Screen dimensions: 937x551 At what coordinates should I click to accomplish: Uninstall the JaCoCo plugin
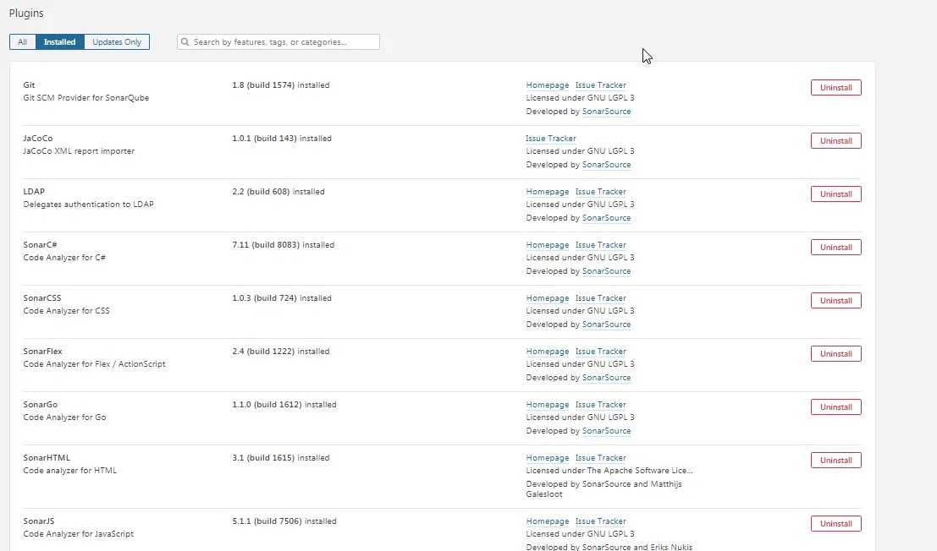pyautogui.click(x=836, y=141)
